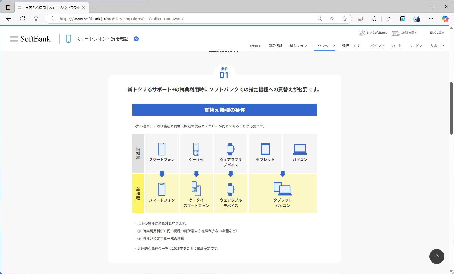Click scroll-to-top round arrow button
Image resolution: width=454 pixels, height=274 pixels.
(437, 256)
